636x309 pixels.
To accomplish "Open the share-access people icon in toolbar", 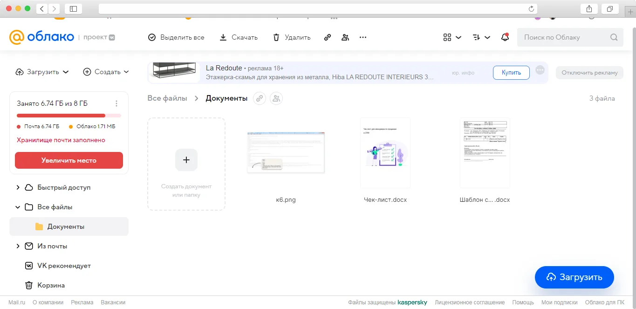I will (345, 37).
